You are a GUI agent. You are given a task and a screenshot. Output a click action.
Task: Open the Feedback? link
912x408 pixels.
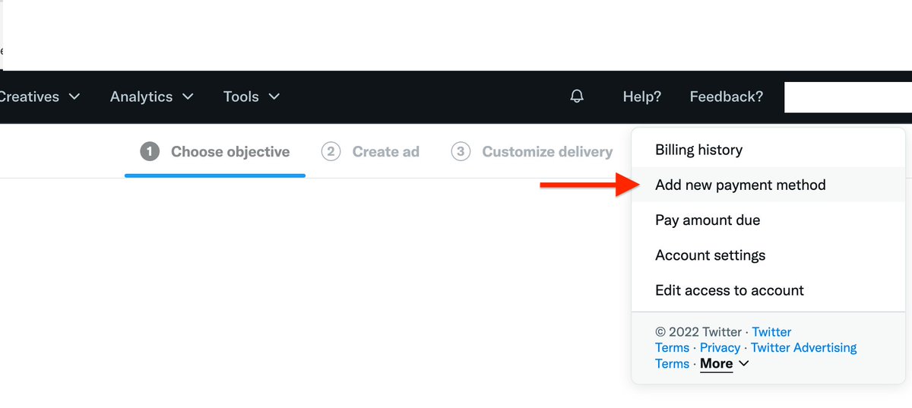726,96
